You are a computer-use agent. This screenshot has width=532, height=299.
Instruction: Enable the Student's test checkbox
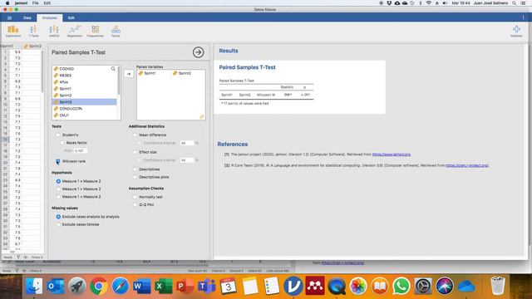(x=58, y=135)
